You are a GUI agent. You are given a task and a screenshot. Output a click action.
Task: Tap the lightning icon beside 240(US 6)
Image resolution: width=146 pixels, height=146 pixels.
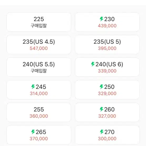(93, 64)
